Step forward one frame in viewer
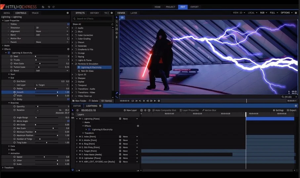Screen dimensions: 300x178 151,101
